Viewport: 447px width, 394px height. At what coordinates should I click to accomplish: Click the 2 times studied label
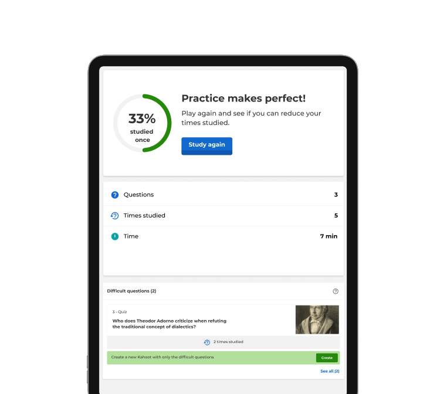point(228,342)
